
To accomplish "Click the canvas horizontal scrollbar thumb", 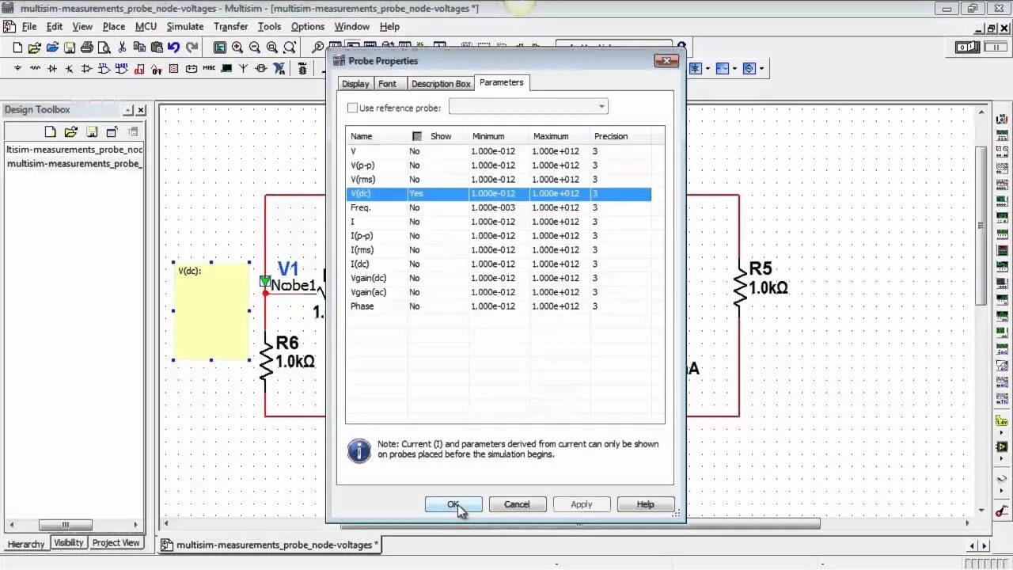I will (x=580, y=523).
